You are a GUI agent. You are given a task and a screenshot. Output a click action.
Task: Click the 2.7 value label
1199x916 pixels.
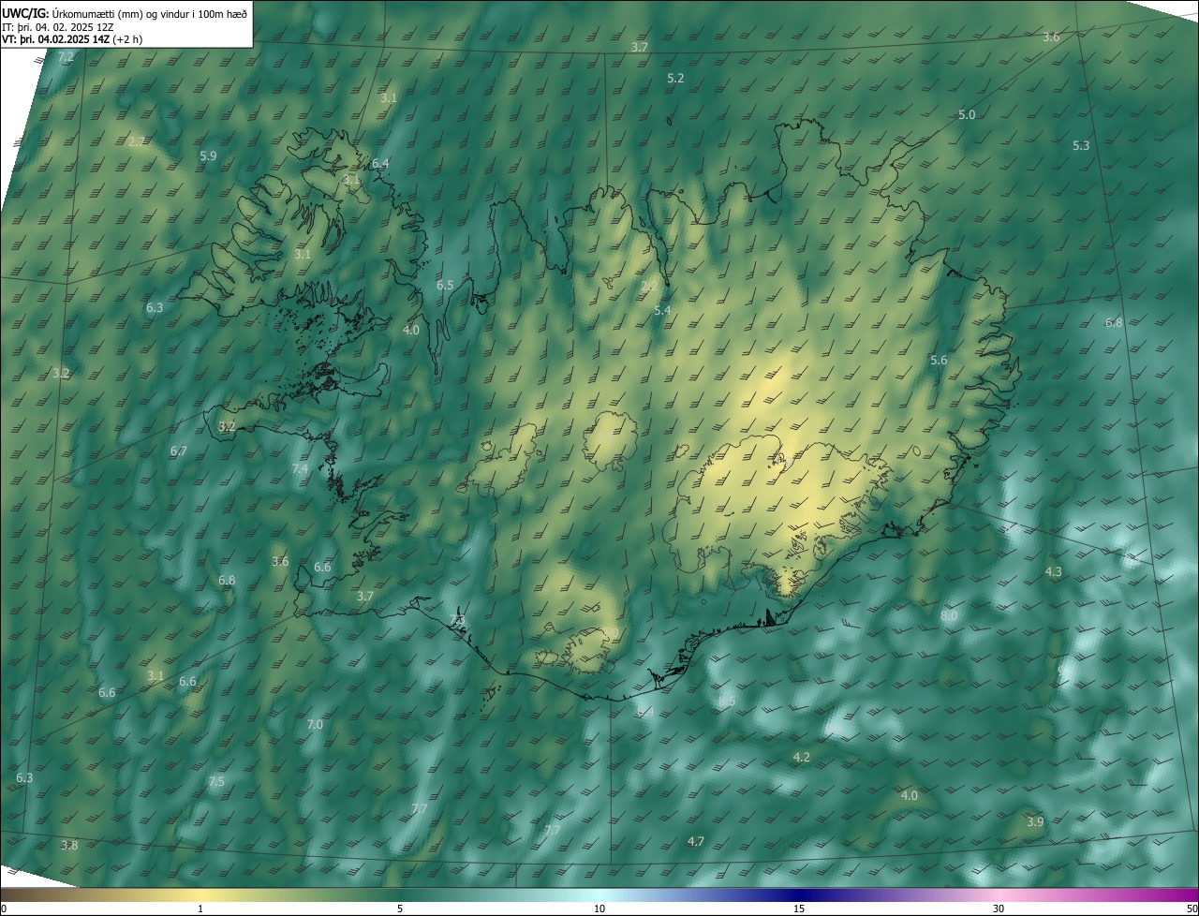136,141
